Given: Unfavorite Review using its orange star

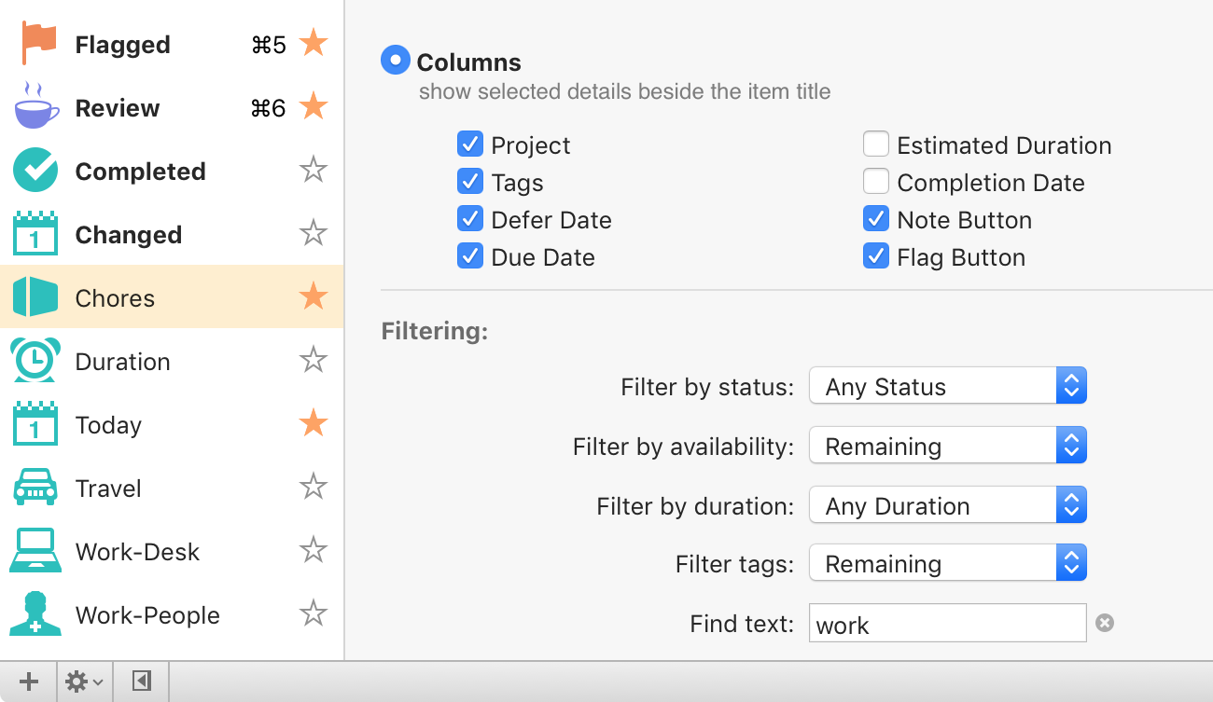Looking at the screenshot, I should pyautogui.click(x=314, y=106).
